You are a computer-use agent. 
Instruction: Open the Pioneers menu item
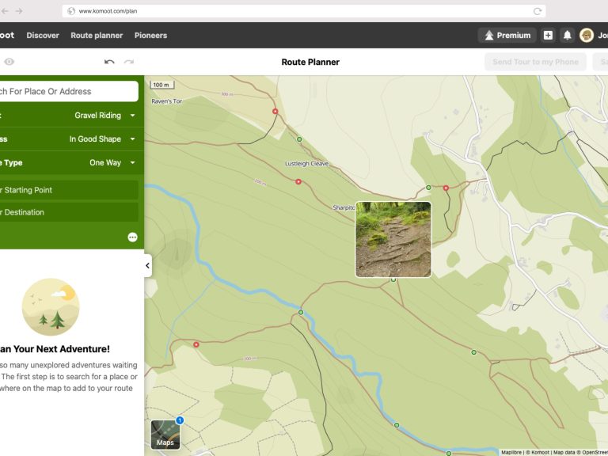pyautogui.click(x=150, y=36)
